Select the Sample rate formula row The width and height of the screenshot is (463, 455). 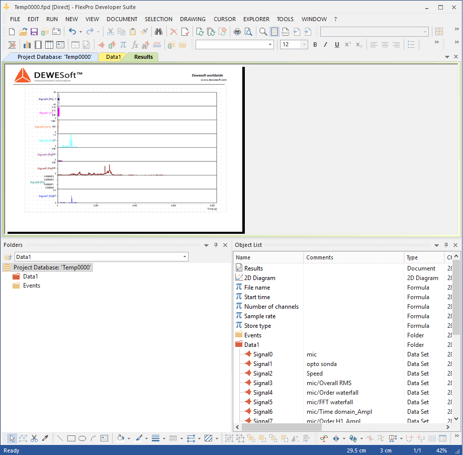tap(342, 316)
